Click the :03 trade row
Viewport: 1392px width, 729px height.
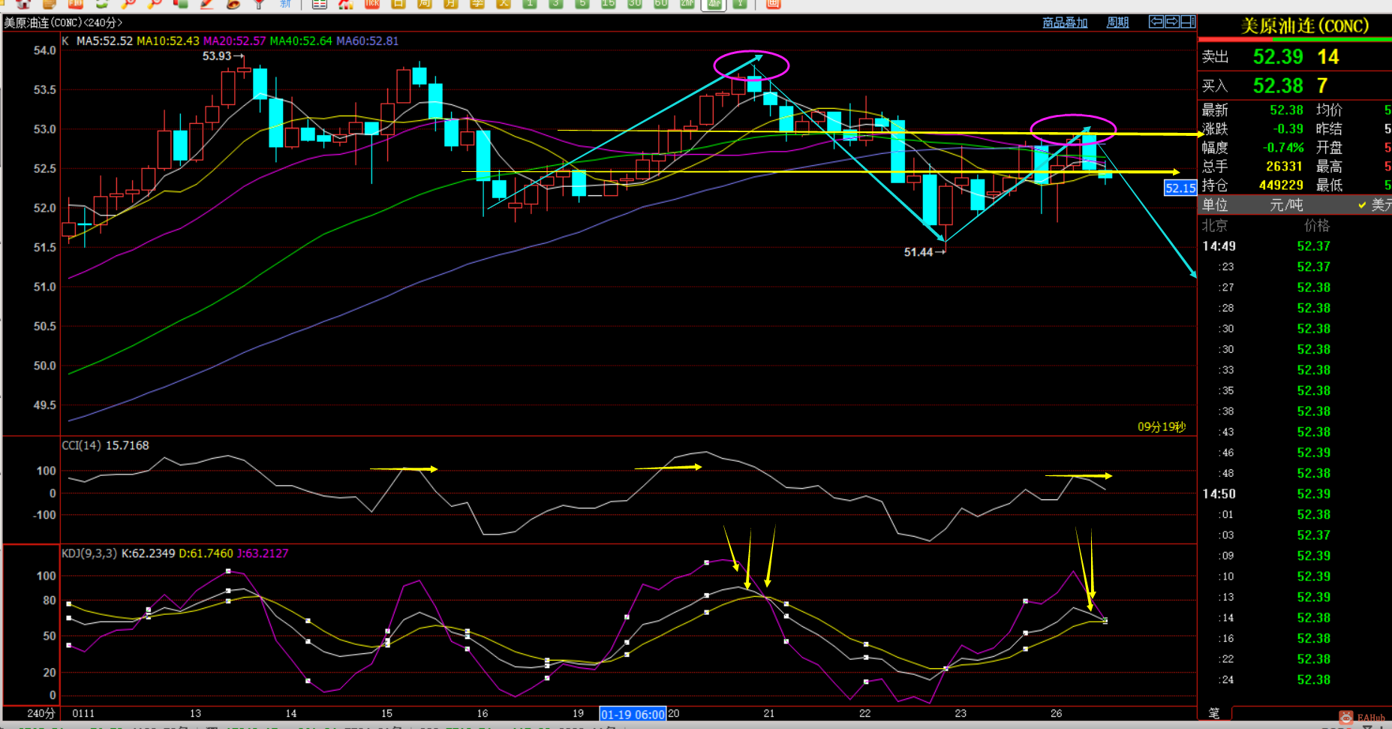click(x=1294, y=535)
